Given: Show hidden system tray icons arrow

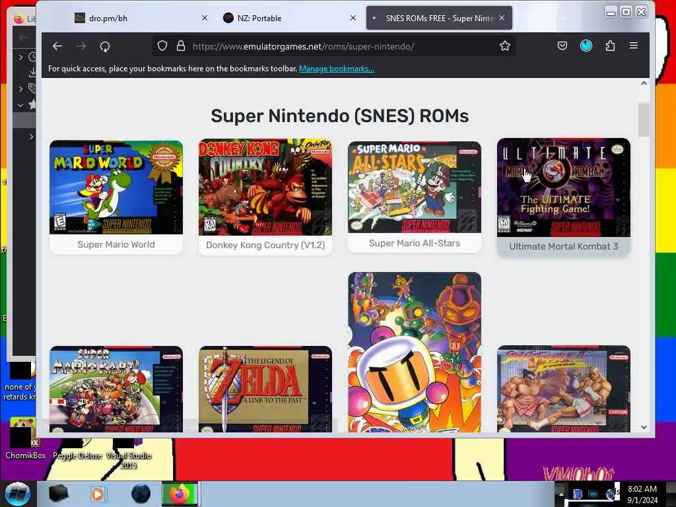Looking at the screenshot, I should [561, 494].
